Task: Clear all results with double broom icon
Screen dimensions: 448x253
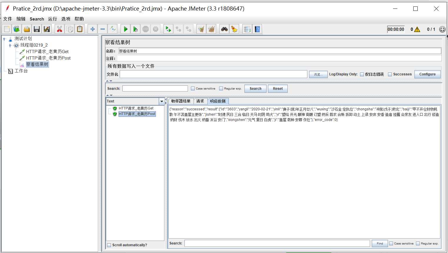Action: [x=211, y=29]
